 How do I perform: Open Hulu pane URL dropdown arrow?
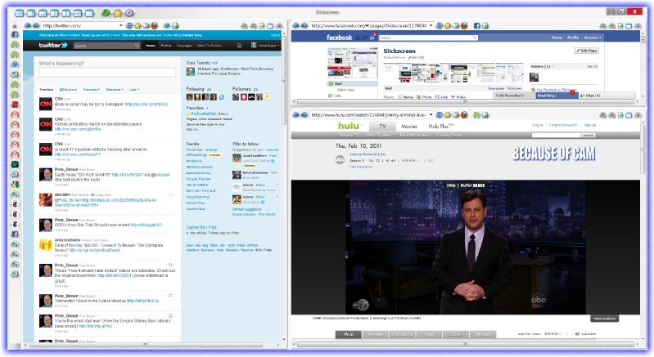pyautogui.click(x=431, y=115)
